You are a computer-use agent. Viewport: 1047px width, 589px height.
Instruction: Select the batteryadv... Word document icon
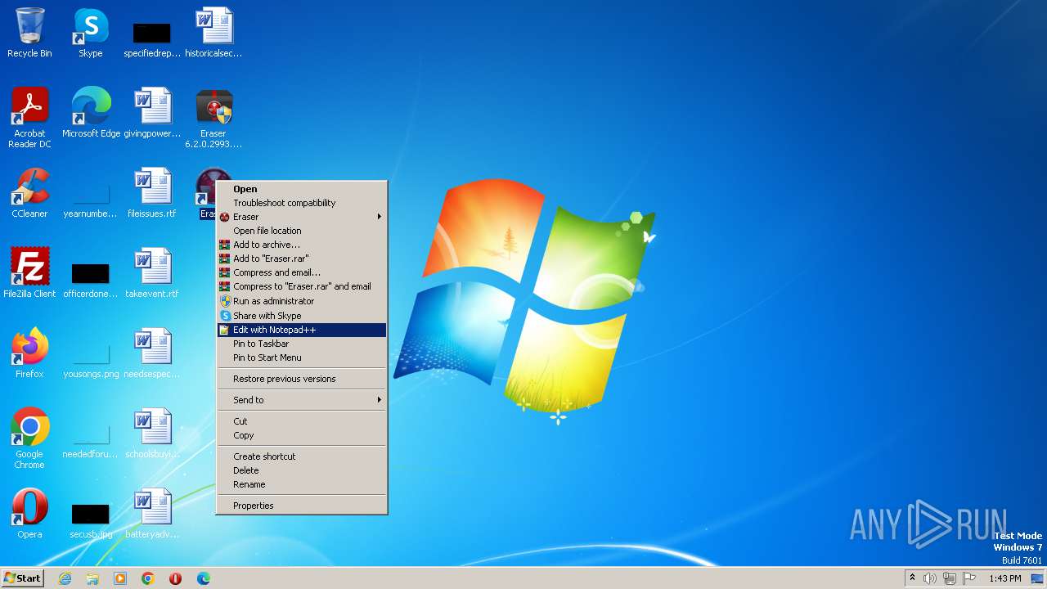152,514
